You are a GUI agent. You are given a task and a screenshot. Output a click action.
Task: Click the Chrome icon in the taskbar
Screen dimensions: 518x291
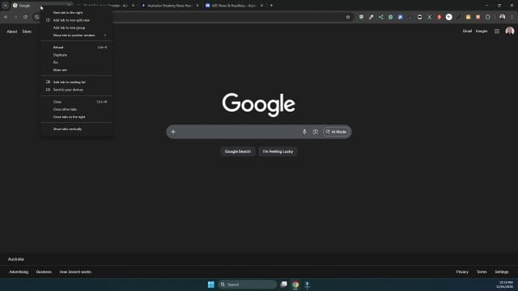point(295,285)
